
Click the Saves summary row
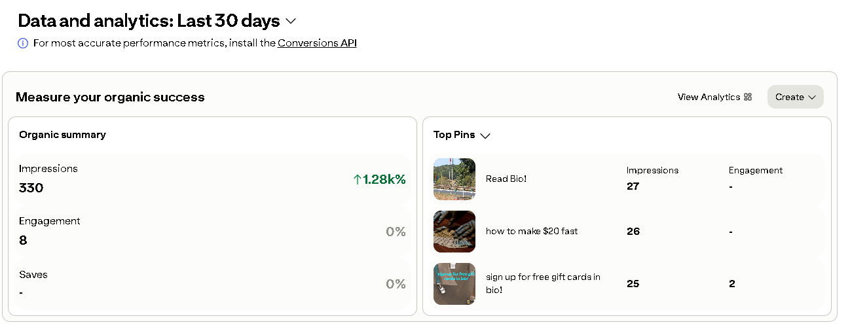212,284
